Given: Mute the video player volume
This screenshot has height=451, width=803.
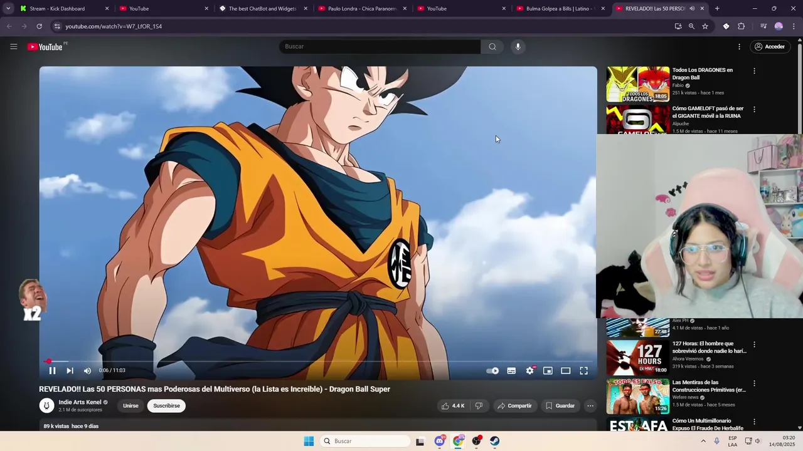Looking at the screenshot, I should point(87,371).
